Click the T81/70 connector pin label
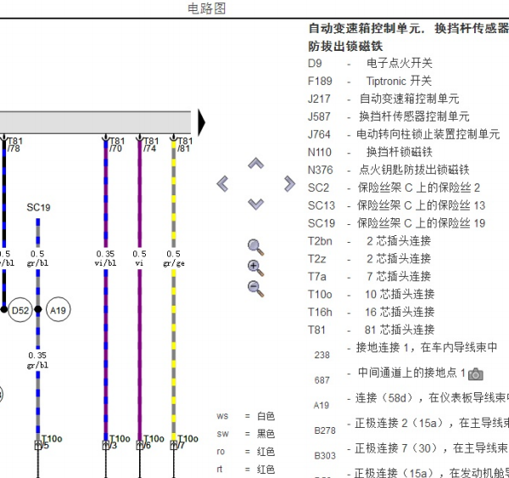 point(116,144)
